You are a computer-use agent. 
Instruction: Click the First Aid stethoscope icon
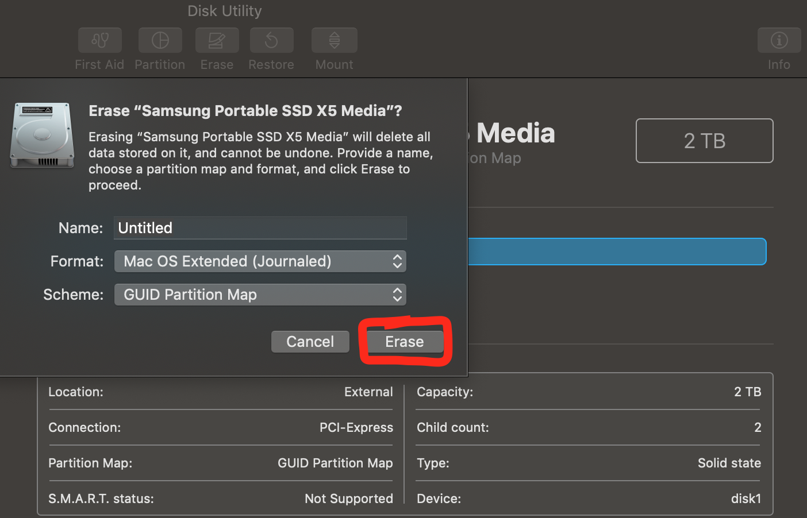click(100, 40)
